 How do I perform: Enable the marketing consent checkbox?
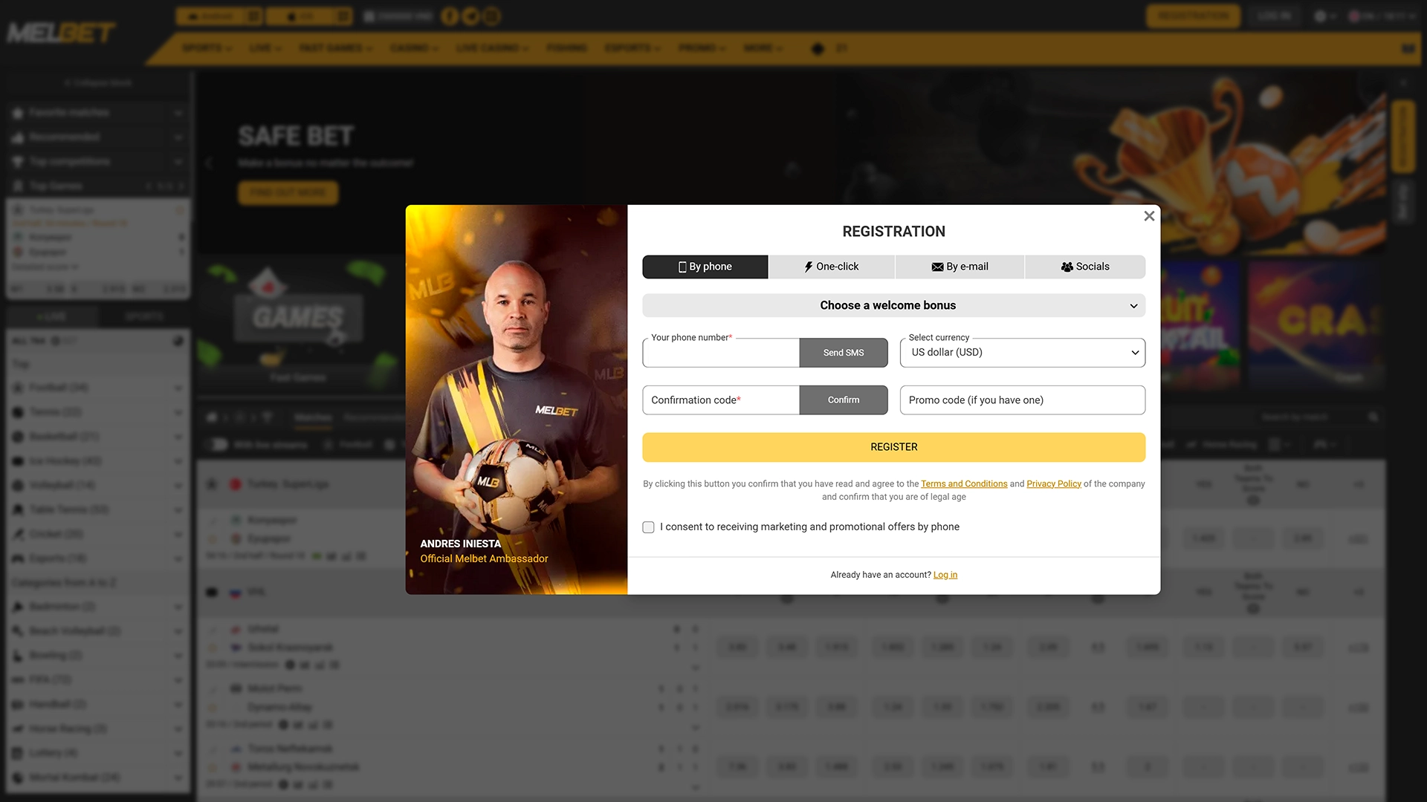click(648, 526)
